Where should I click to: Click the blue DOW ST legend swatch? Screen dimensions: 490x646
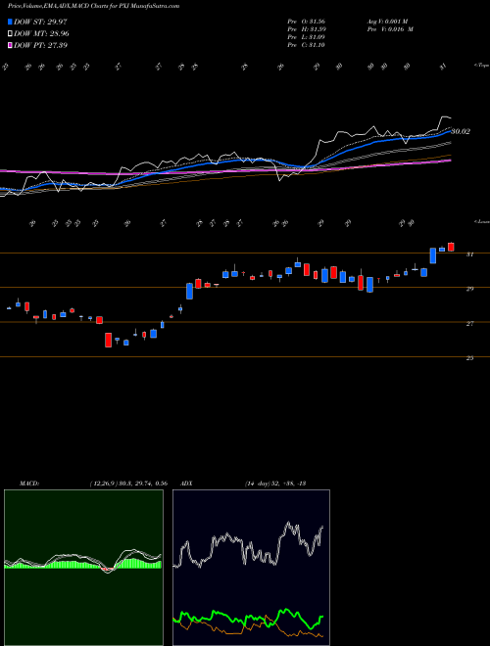point(10,22)
